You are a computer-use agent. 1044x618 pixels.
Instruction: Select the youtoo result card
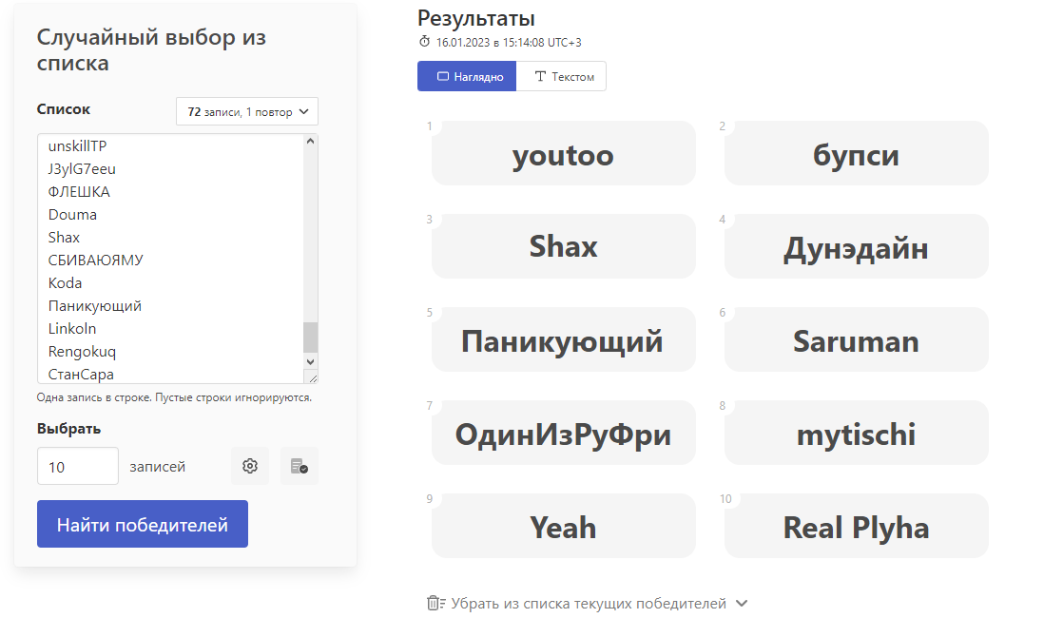click(x=563, y=154)
